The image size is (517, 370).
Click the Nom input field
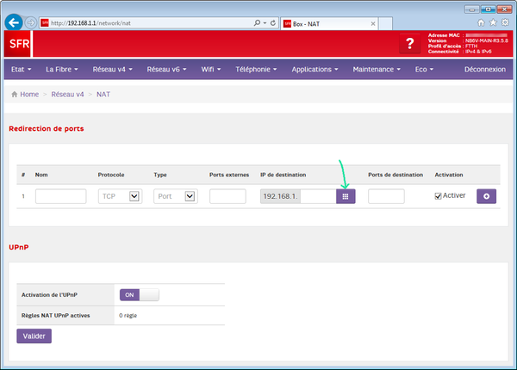tap(60, 196)
